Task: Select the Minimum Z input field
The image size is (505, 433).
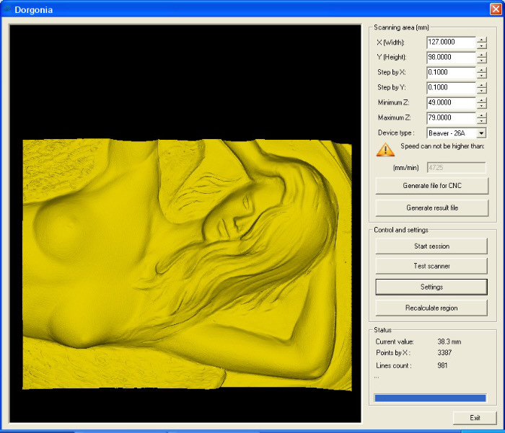Action: (451, 103)
